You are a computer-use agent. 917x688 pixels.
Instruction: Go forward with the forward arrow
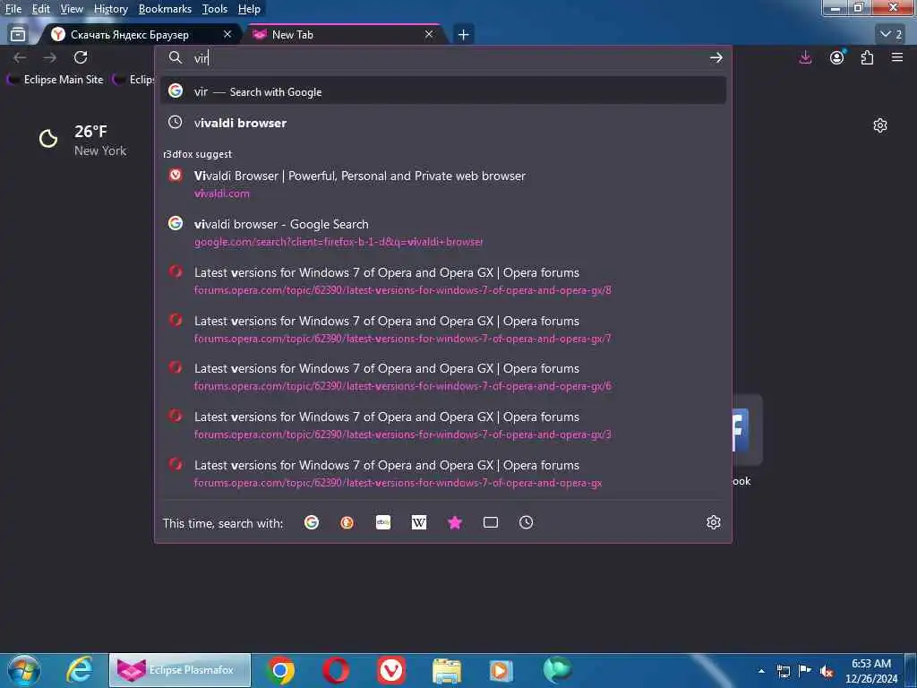click(x=50, y=57)
